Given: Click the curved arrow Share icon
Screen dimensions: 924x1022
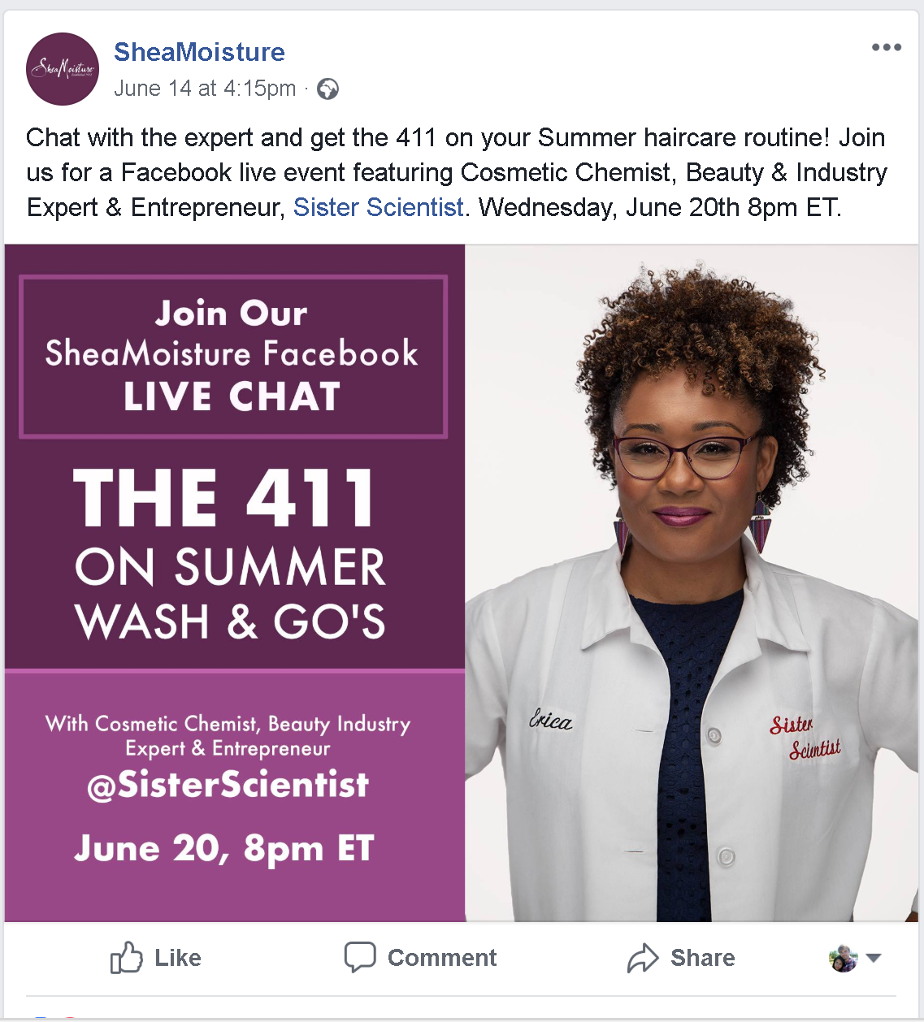Looking at the screenshot, I should point(643,958).
